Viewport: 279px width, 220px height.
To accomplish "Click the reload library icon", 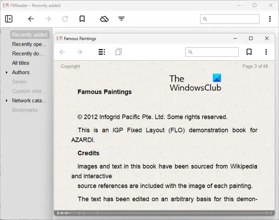I will [x=65, y=19].
